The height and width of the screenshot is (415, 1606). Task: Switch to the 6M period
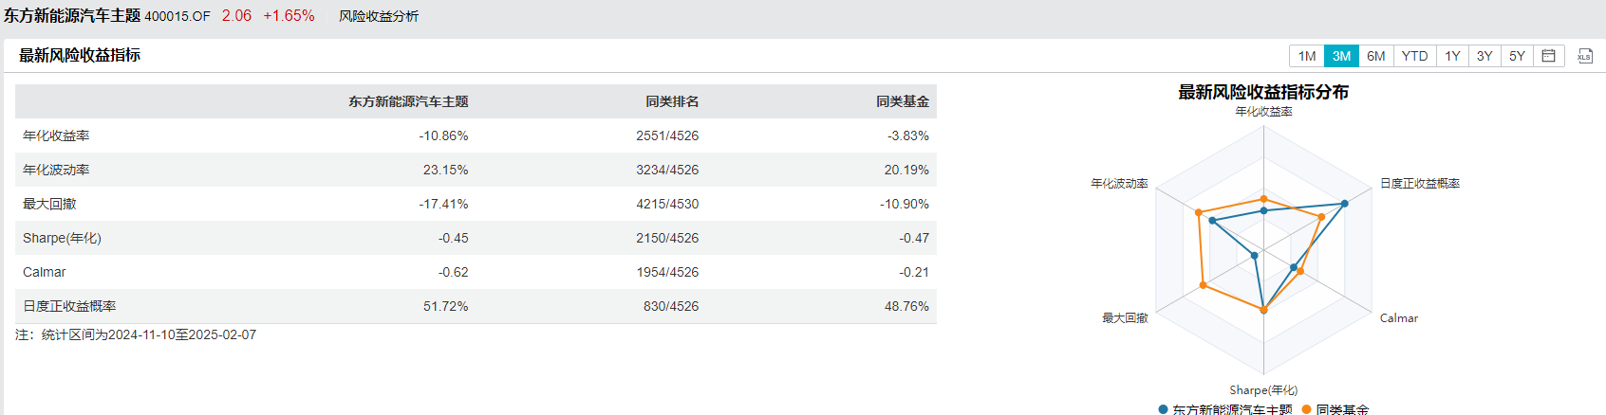1376,56
